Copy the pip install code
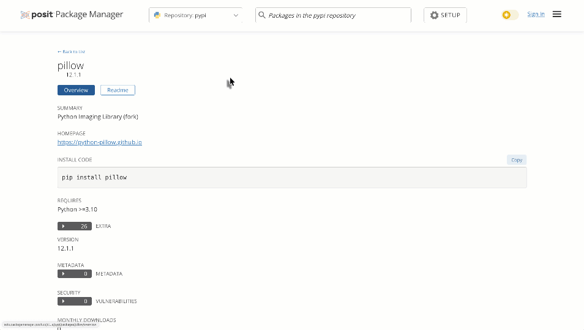Viewport: 584px width, 330px height. (516, 160)
